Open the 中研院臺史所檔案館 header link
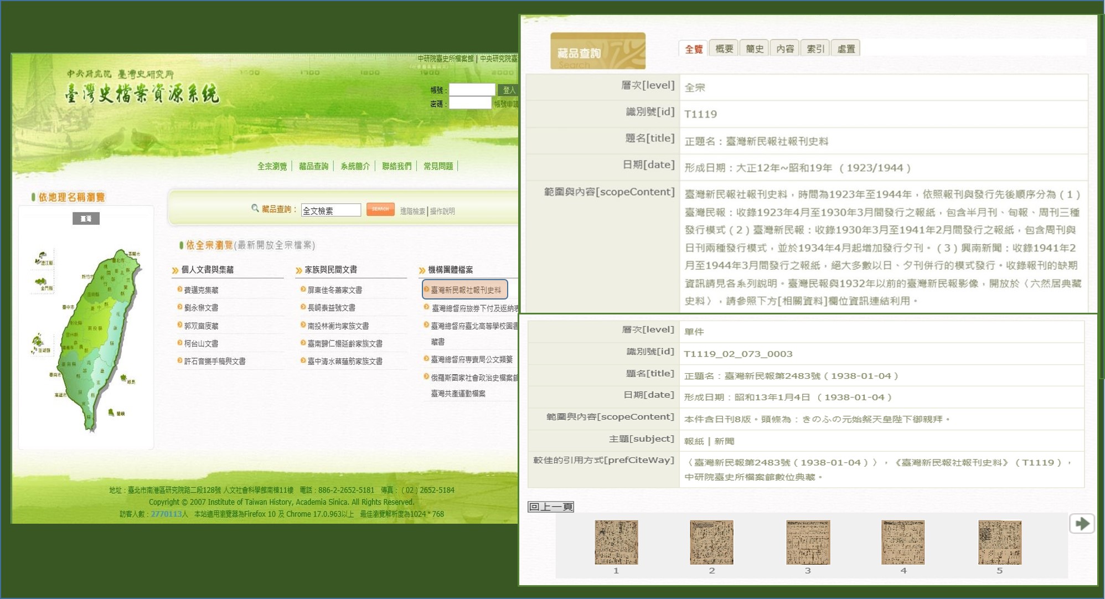 coord(446,58)
